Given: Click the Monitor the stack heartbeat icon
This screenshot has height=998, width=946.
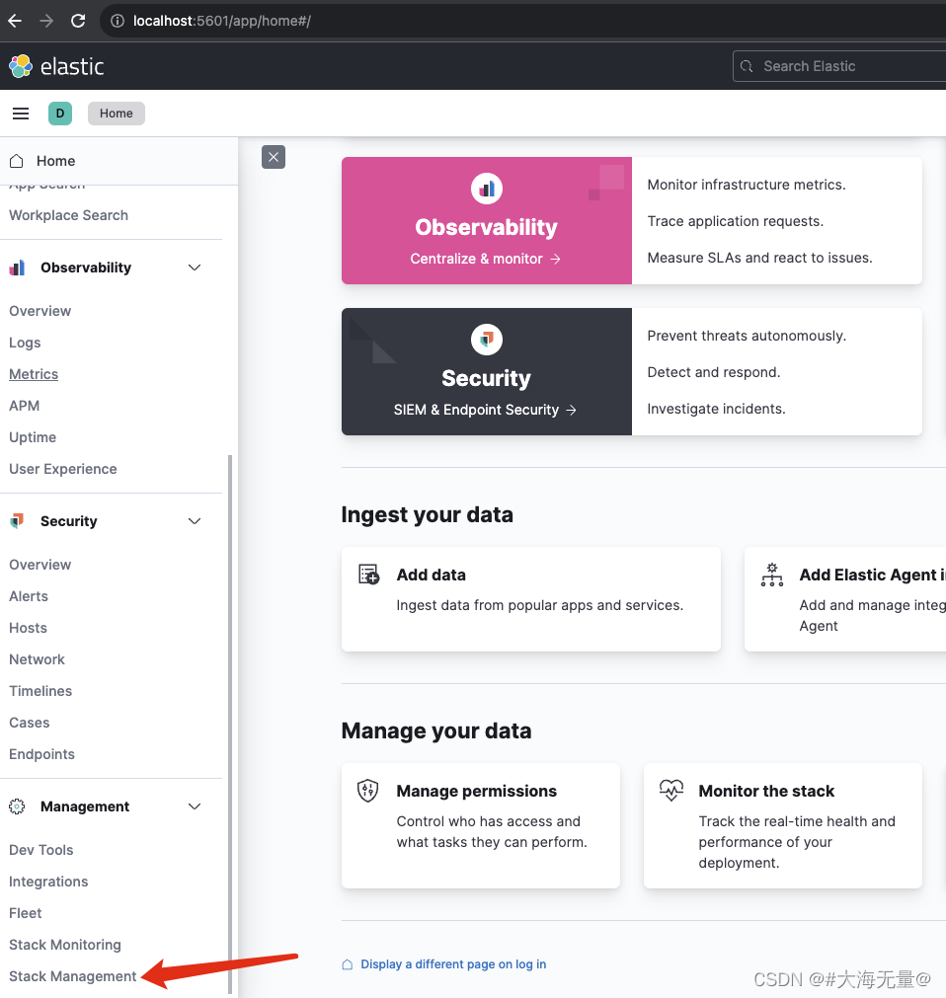Looking at the screenshot, I should click(670, 790).
